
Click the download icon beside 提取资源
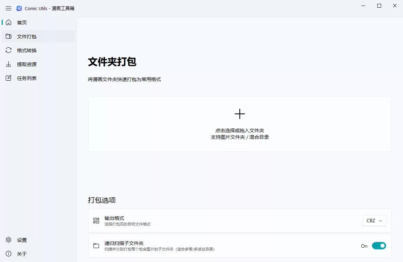tap(8, 64)
